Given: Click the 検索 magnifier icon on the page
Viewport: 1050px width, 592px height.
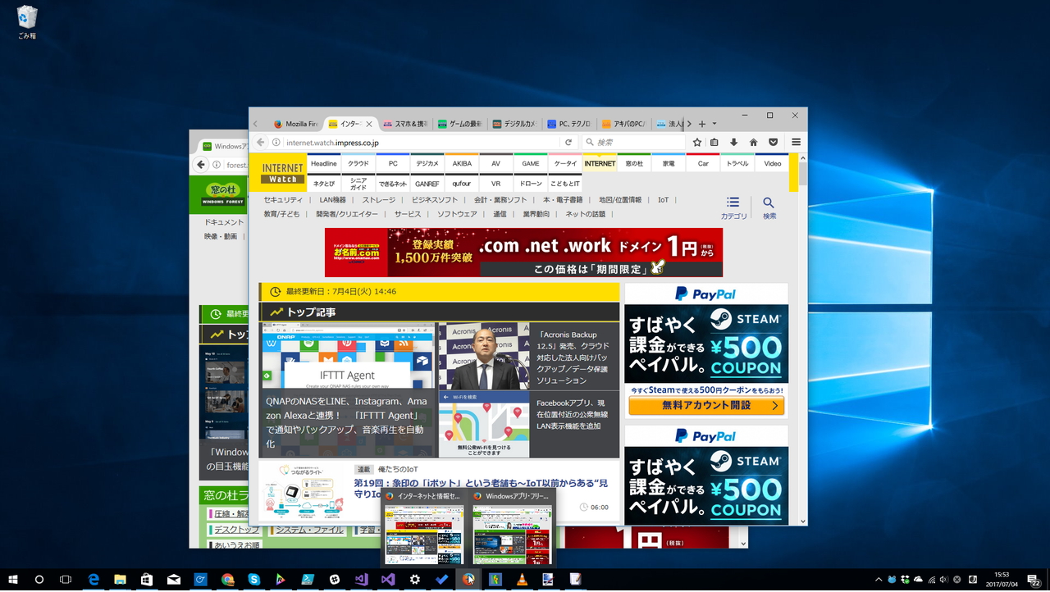Looking at the screenshot, I should tap(769, 208).
